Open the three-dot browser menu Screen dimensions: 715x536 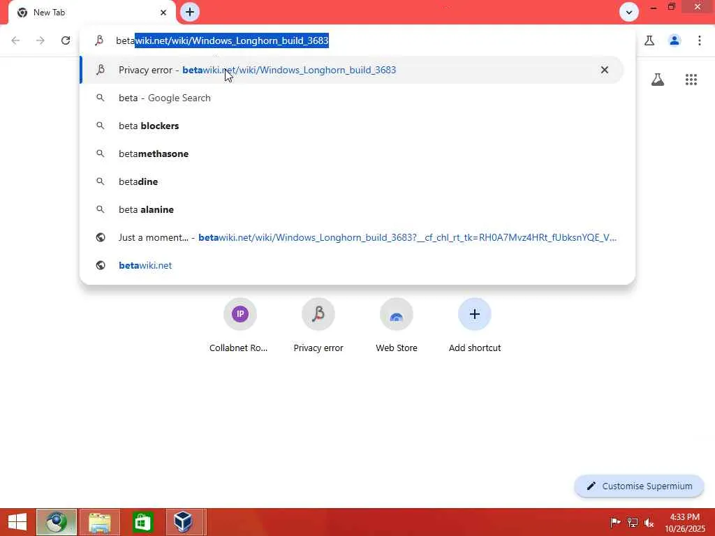[x=700, y=40]
